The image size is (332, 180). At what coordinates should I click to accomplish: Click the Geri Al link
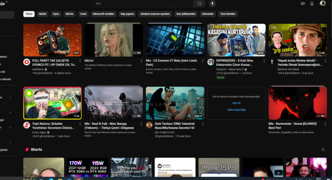click(236, 103)
